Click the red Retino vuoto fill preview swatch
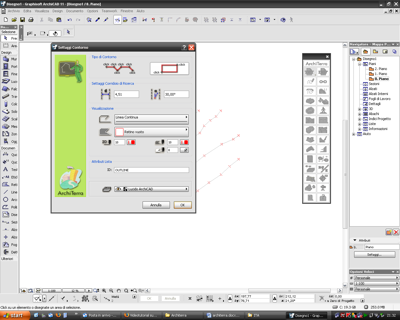Screen dimensions: 400x320 click(x=119, y=132)
